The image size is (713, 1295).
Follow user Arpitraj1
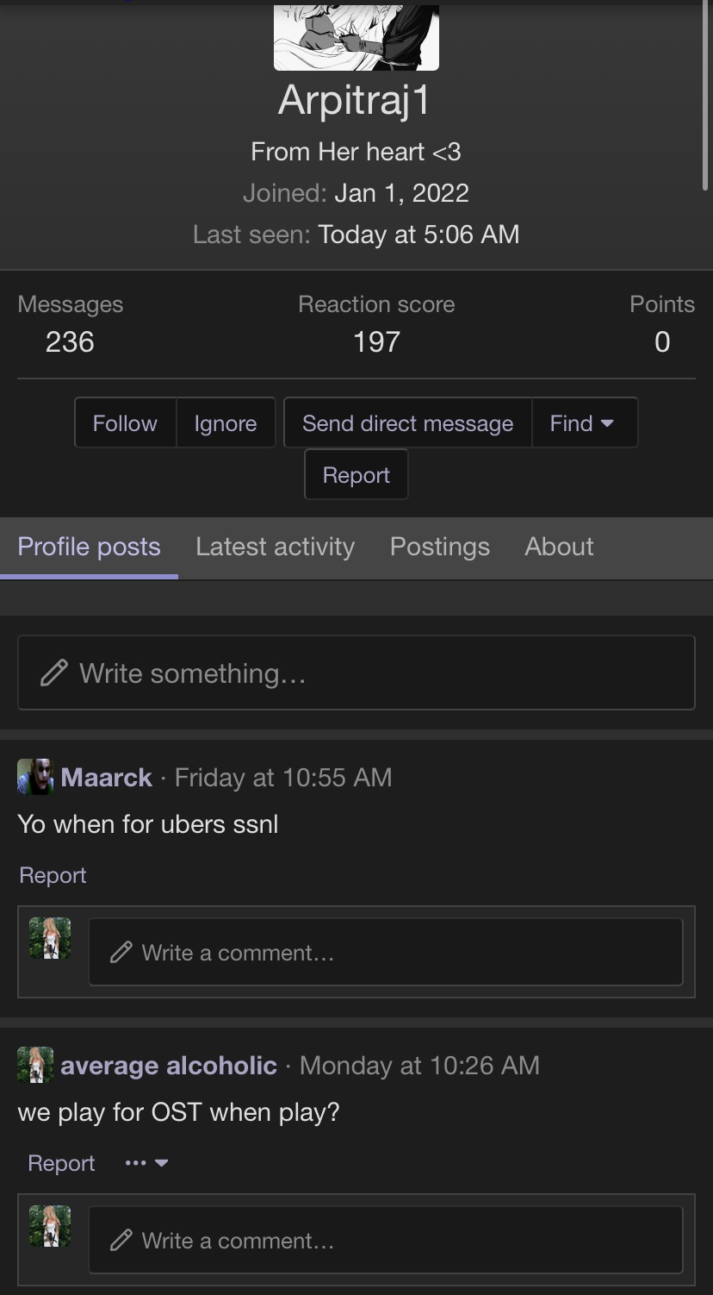(125, 422)
